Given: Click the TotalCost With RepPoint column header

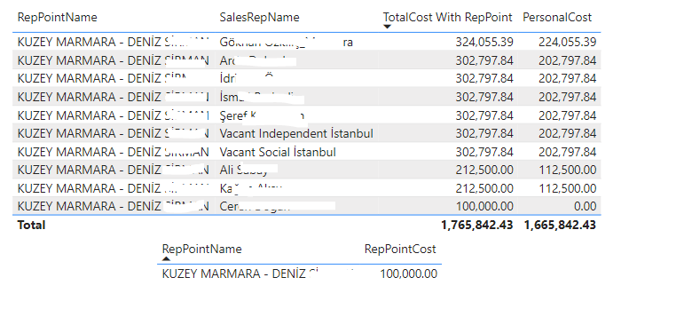Looking at the screenshot, I should coord(447,18).
